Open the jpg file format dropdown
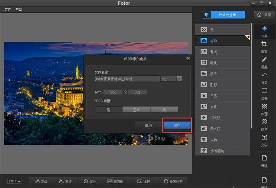This screenshot has height=188, width=276. click(179, 79)
